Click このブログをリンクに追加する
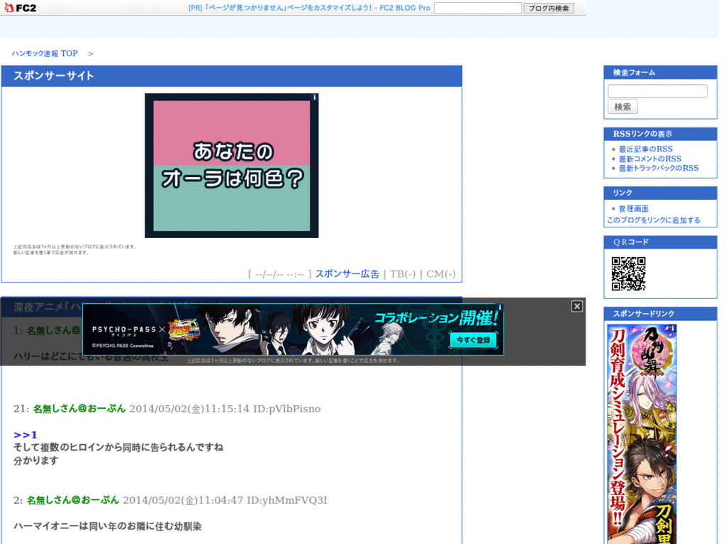 (653, 220)
